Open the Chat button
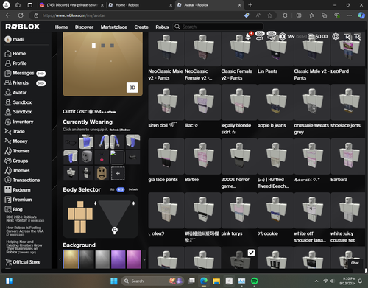368x288 pixels. point(355,263)
